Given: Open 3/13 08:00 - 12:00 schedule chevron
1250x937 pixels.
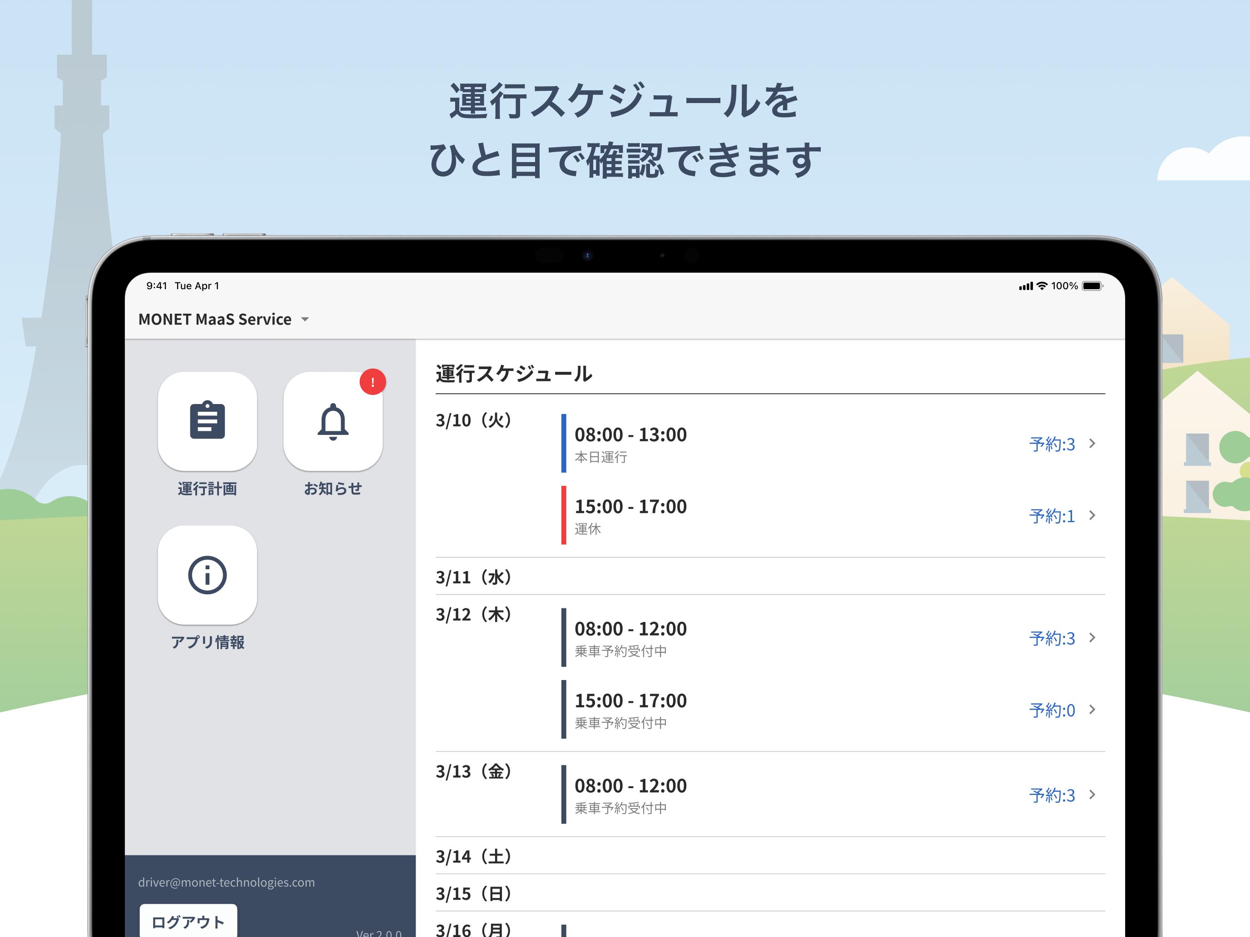Looking at the screenshot, I should point(1092,794).
